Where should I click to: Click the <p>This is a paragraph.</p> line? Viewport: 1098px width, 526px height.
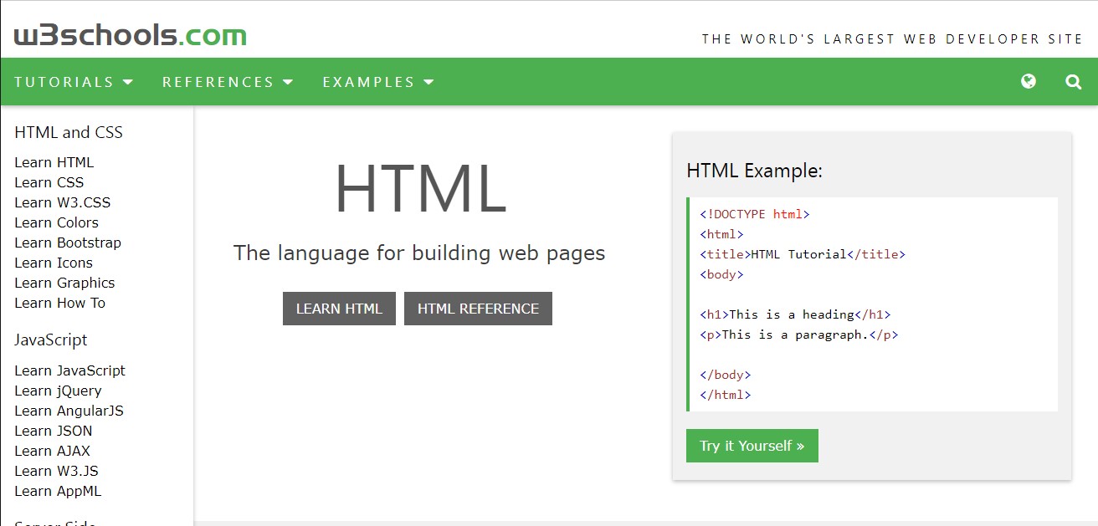798,334
